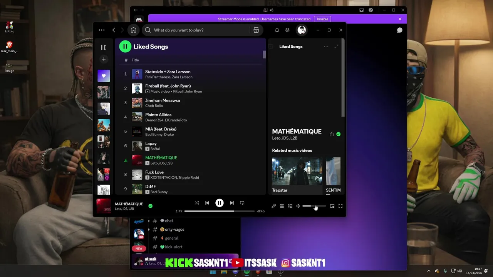Open more options in Now Playing panel

(326, 47)
